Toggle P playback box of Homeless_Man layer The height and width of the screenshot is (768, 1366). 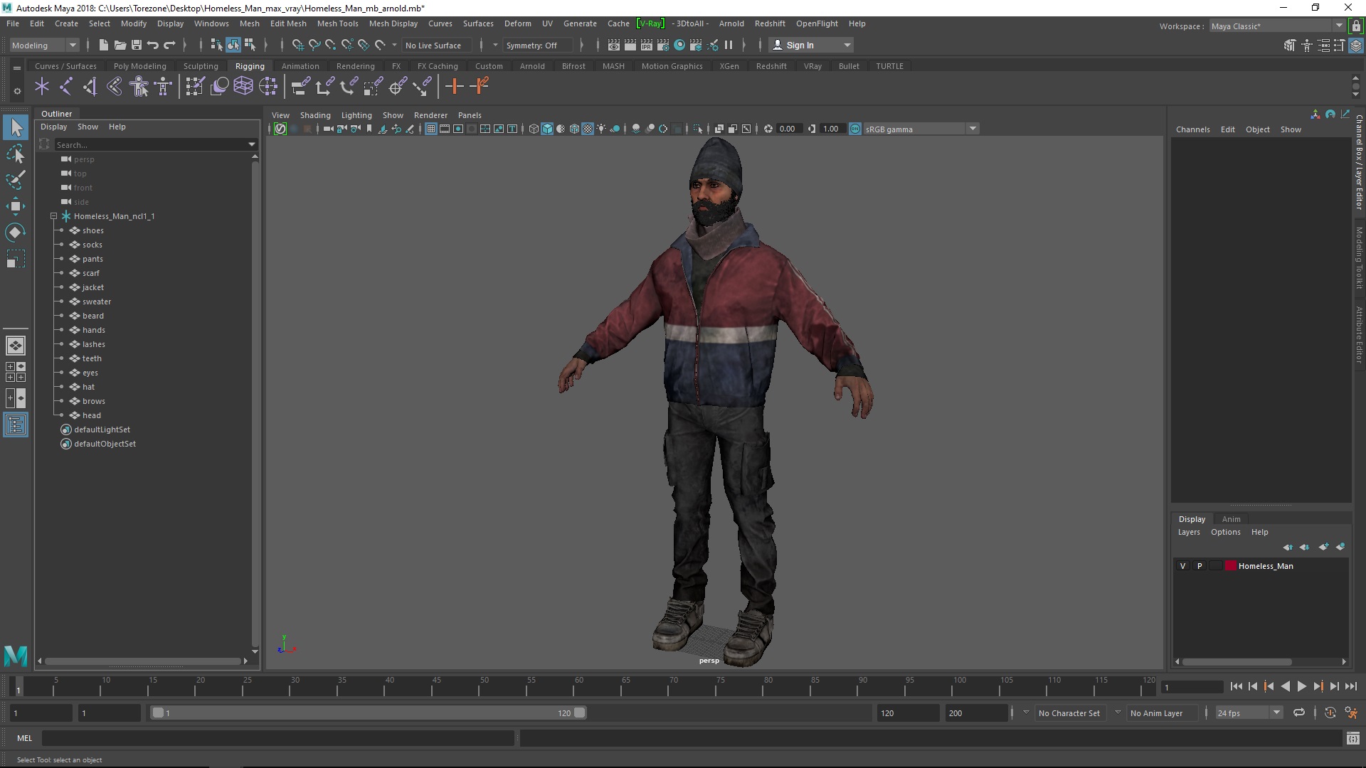[1200, 566]
